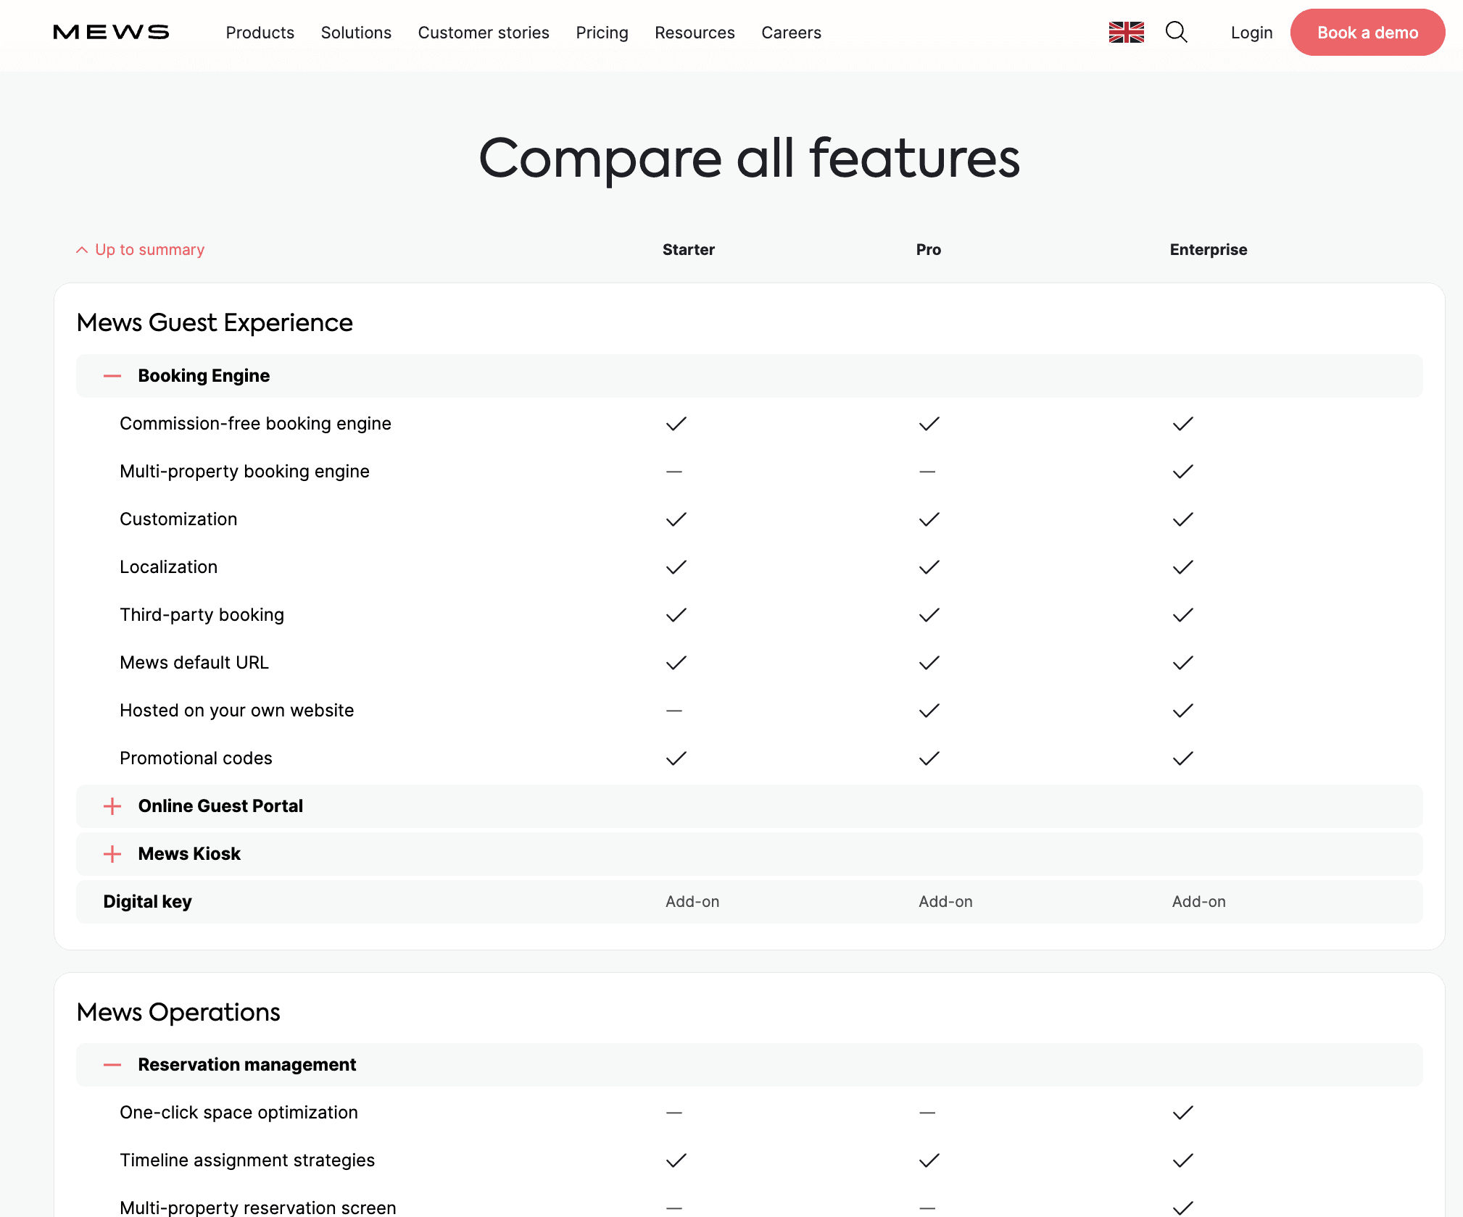This screenshot has width=1463, height=1217.
Task: Click the Mews logo
Action: point(111,32)
